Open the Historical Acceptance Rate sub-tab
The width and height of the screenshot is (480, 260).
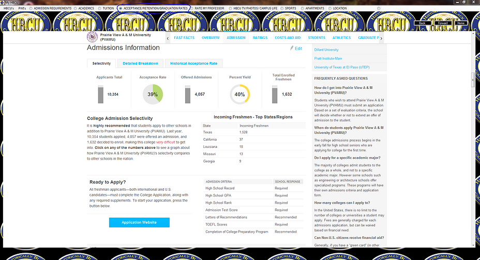[x=194, y=63]
